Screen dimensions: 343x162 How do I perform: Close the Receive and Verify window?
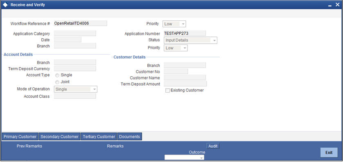[337, 4]
